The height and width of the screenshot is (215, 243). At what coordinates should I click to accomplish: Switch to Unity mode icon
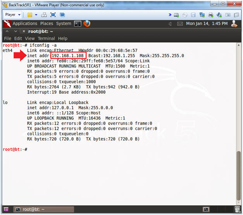[x=62, y=15]
